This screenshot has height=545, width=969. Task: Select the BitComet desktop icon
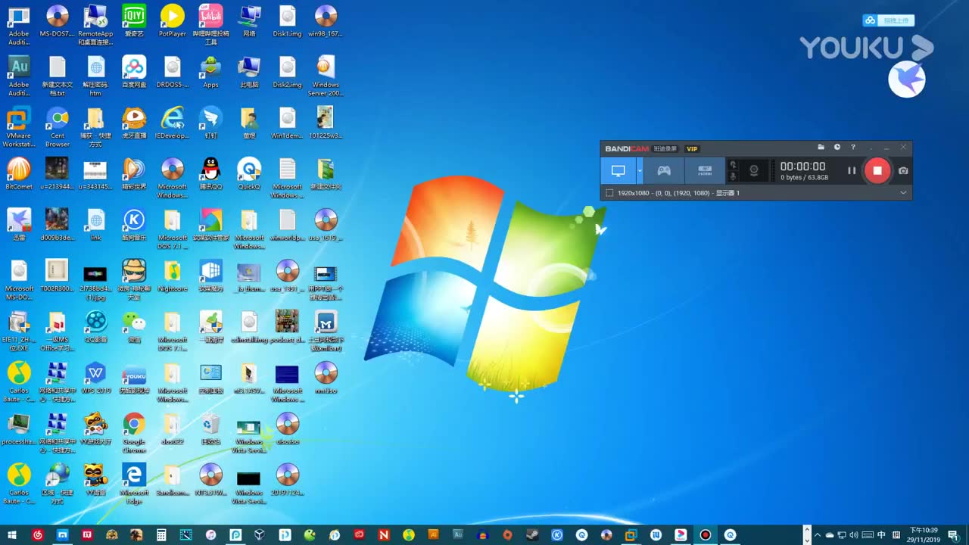(x=19, y=174)
